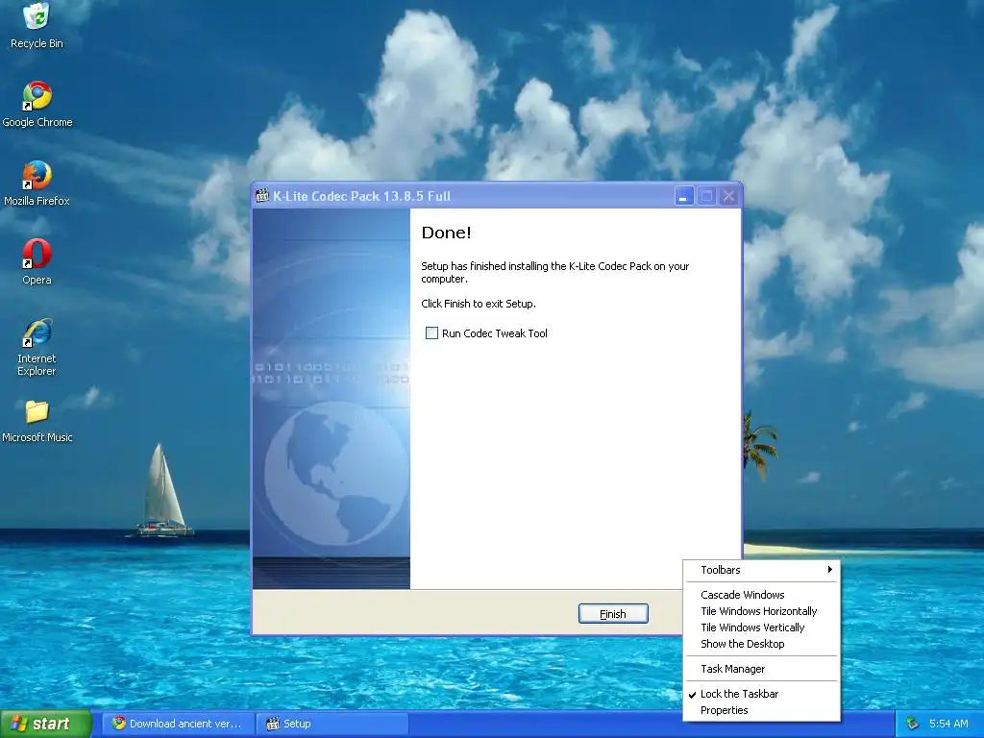This screenshot has width=984, height=738.
Task: Select Show the Desktop menu entry
Action: 761,643
